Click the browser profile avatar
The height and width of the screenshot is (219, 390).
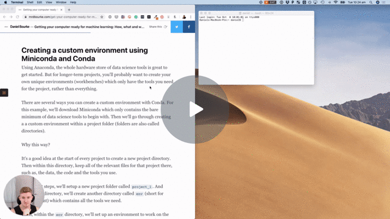[x=184, y=17]
